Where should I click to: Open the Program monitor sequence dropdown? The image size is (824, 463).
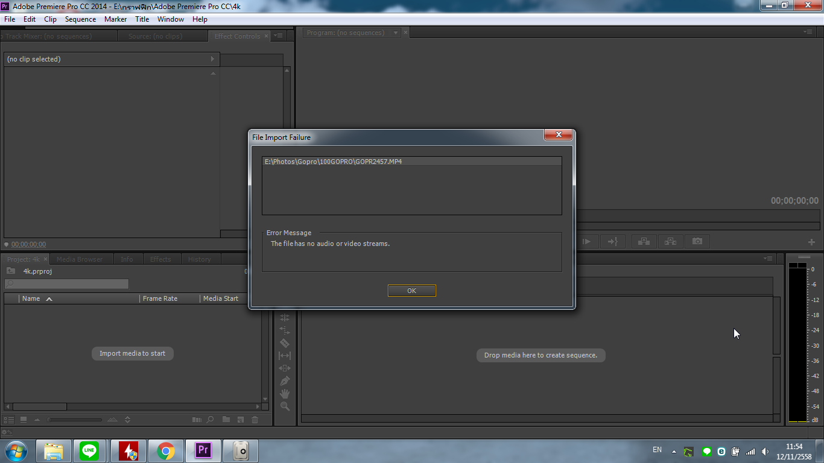(395, 33)
